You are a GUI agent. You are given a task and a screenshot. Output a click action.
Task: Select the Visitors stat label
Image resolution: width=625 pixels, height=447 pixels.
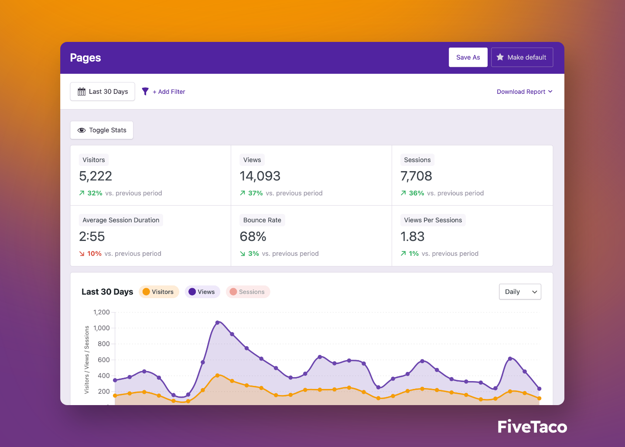point(94,160)
